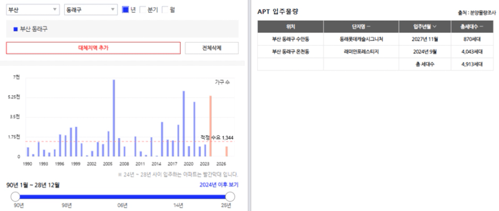Click the 90년 1월 ~ 28년 12월 range label

click(33, 185)
